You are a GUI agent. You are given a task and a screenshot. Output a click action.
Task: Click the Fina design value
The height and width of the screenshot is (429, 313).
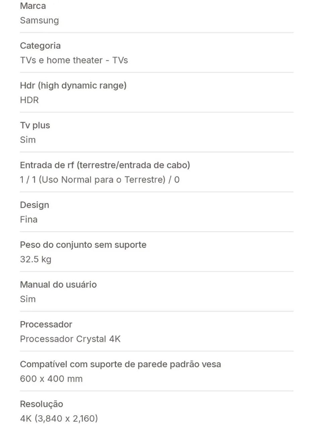coord(29,220)
